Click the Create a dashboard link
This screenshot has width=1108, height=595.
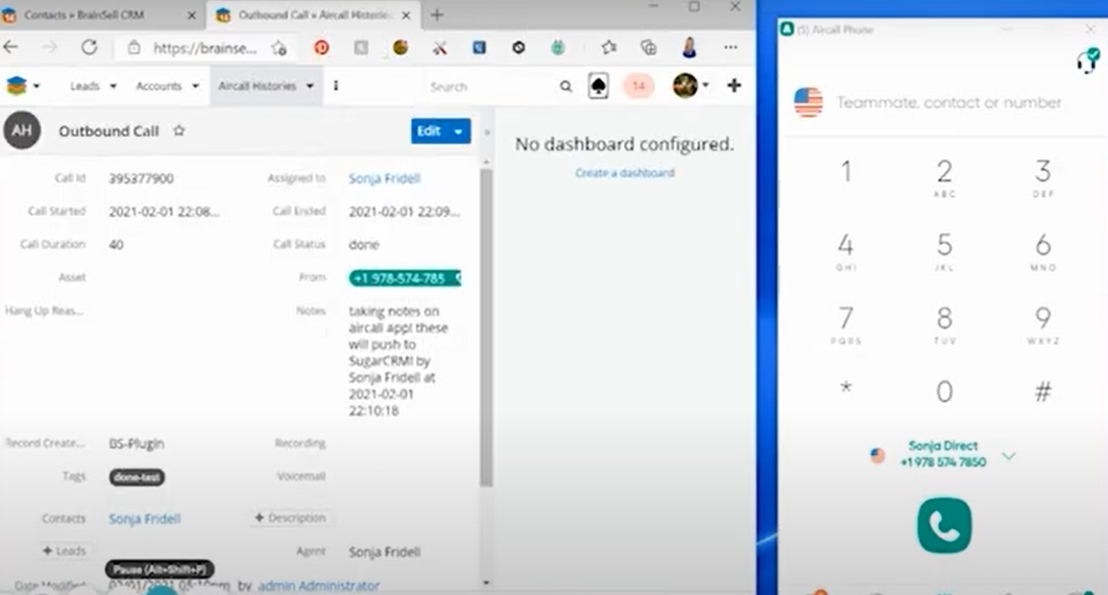(624, 173)
